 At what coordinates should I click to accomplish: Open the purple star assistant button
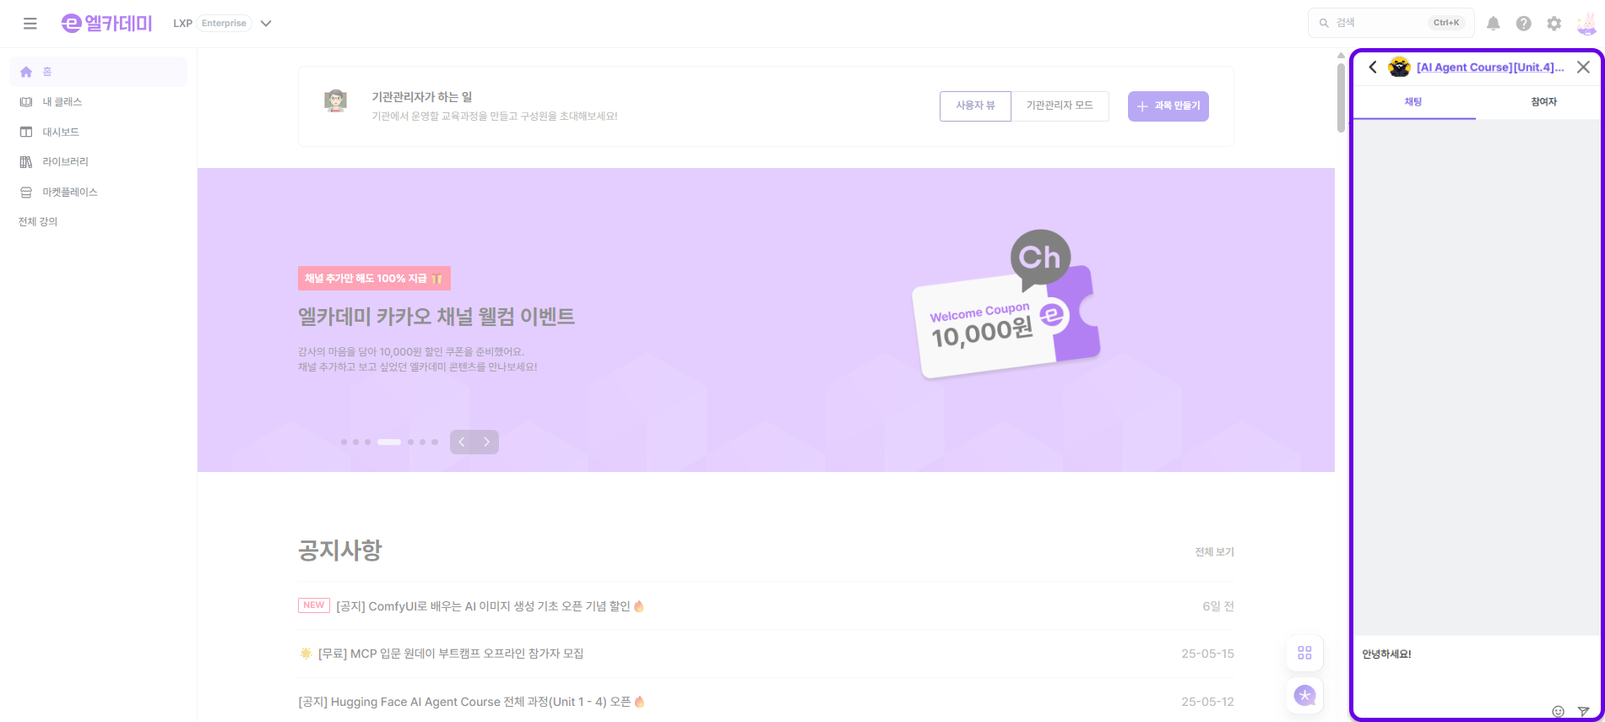[1304, 696]
